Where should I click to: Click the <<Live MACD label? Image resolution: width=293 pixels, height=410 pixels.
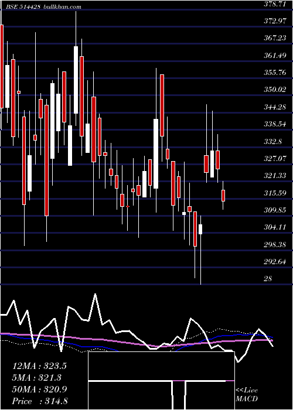[x=247, y=394]
